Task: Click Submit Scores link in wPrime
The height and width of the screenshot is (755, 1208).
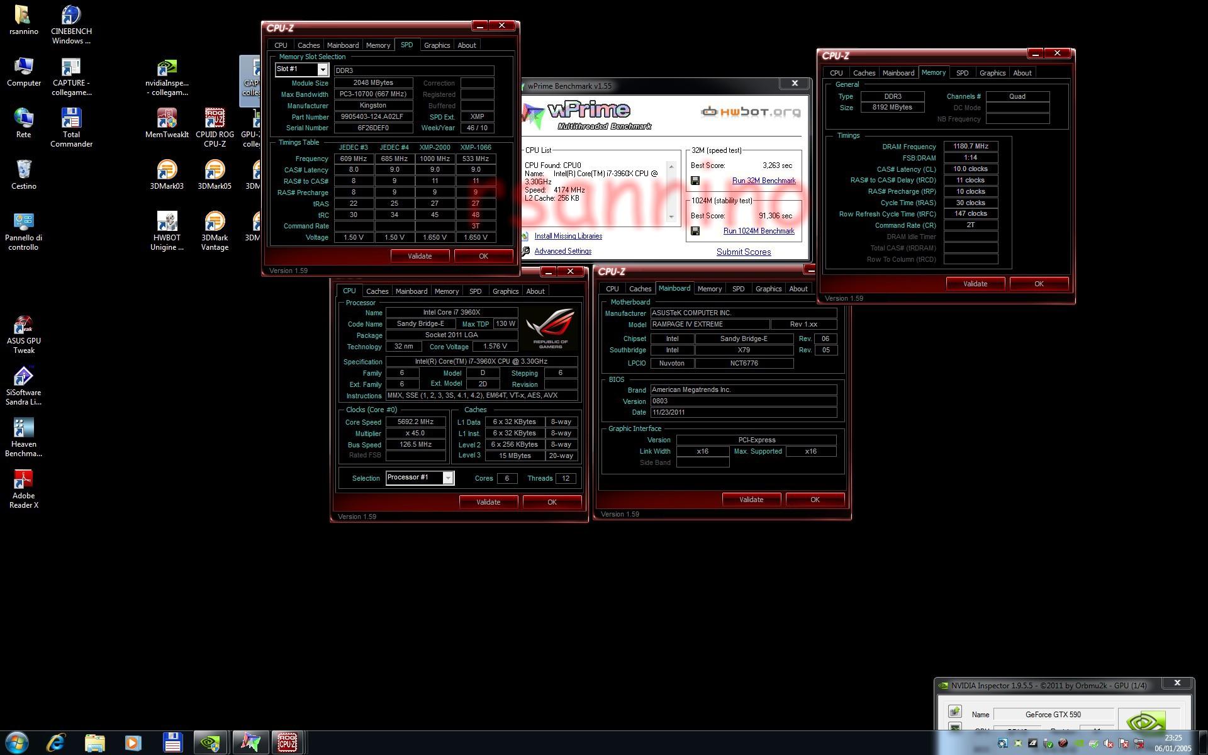Action: pos(744,252)
